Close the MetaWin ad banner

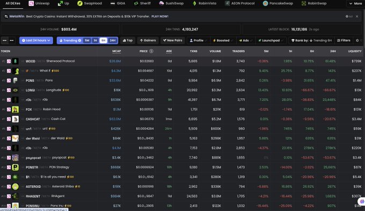coord(357,17)
